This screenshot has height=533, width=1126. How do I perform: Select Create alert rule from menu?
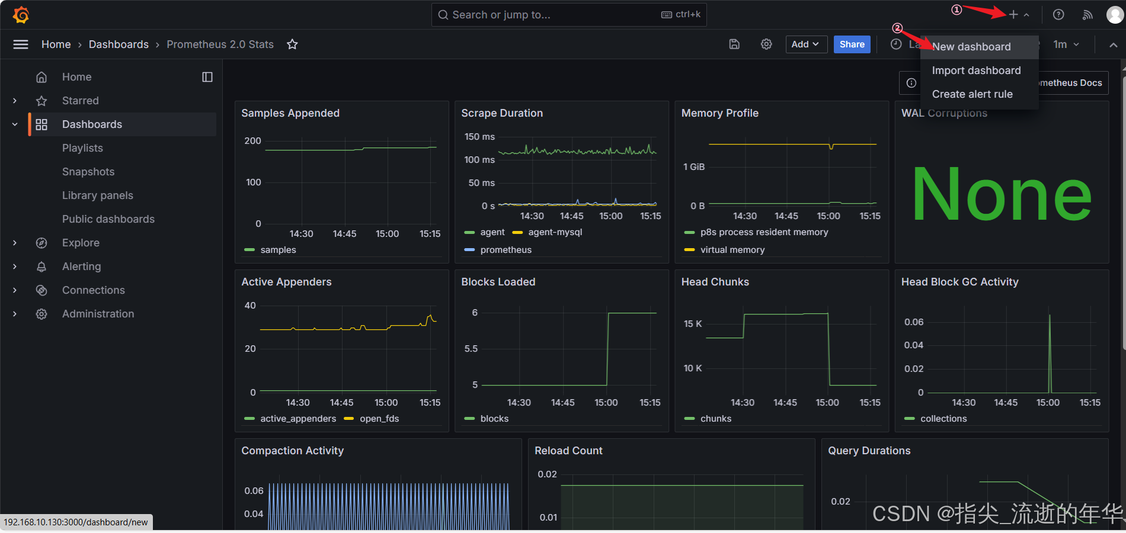click(x=979, y=94)
